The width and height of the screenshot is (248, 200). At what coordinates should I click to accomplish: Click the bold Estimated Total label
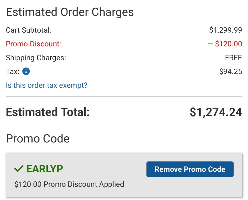tap(48, 112)
